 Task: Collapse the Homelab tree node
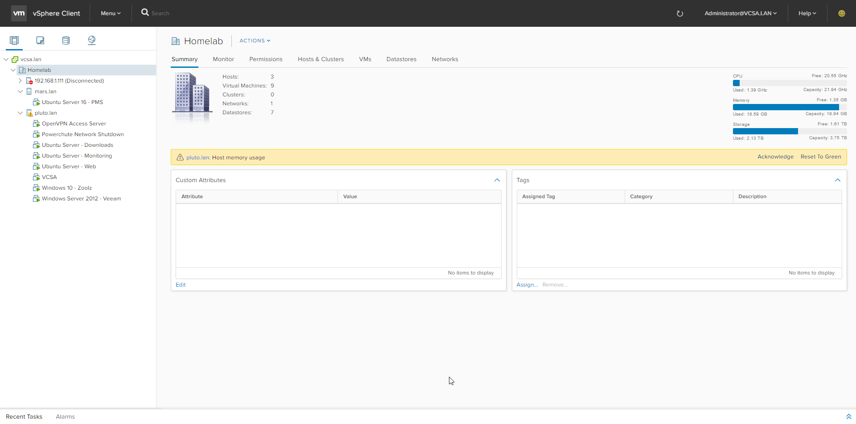[x=13, y=70]
